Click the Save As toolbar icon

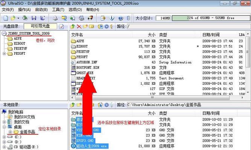click(x=43, y=18)
